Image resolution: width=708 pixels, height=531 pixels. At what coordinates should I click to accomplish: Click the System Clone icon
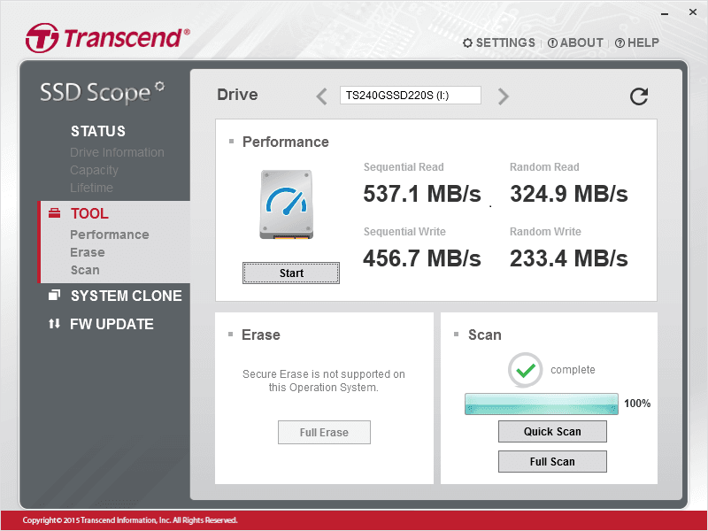tap(54, 296)
